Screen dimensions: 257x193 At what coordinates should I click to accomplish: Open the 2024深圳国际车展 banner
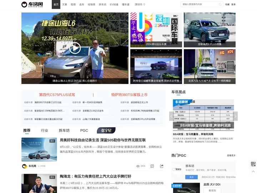click(156, 30)
